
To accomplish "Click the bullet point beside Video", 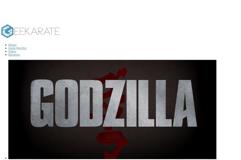I will 6,52.
